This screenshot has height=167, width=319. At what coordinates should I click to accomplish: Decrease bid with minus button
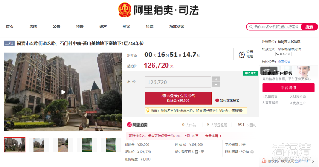pyautogui.click(x=216, y=85)
